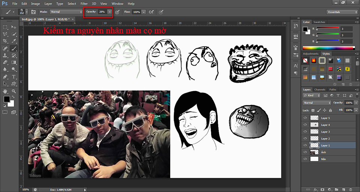Open the Flow value dropdown arrow

pyautogui.click(x=144, y=12)
